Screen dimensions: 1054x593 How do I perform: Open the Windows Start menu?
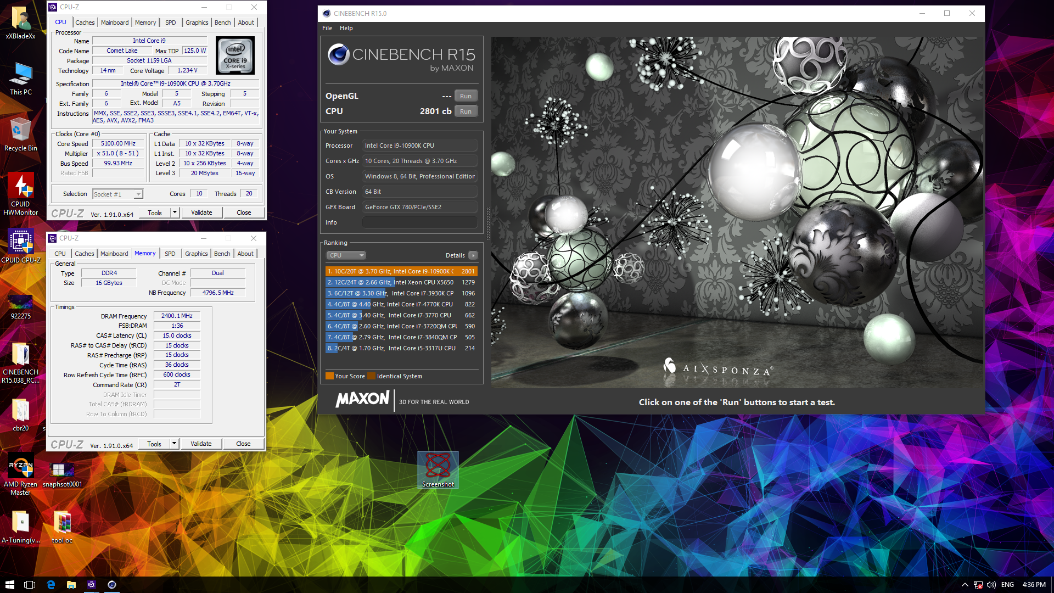pos(10,585)
